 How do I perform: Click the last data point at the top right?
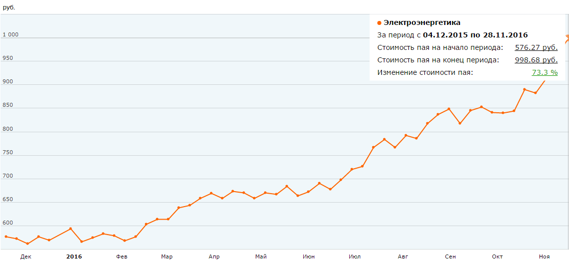[567, 36]
